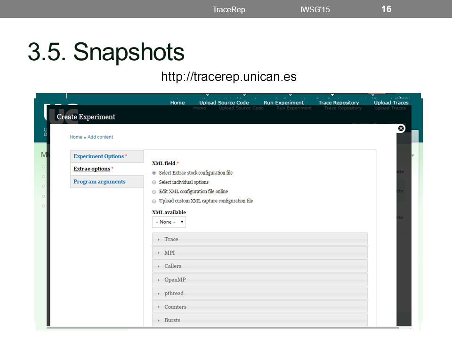Click the Create Experiment dialog title

86,117
